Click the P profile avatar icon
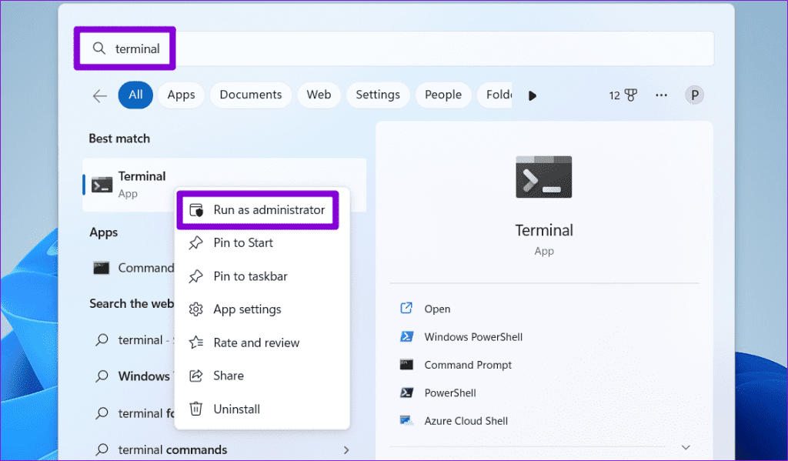Viewport: 788px width, 461px height. 695,95
